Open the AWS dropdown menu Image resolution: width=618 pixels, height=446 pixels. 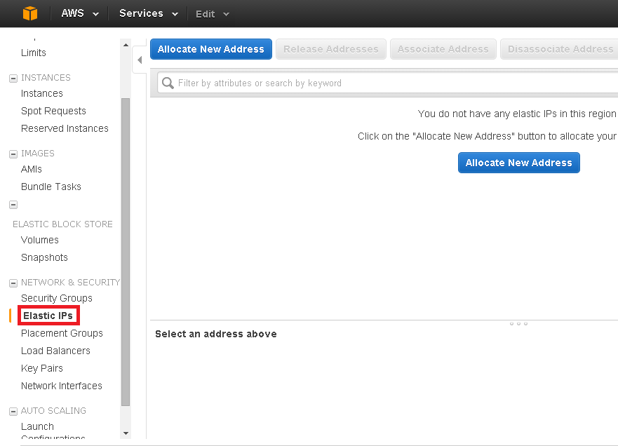pos(80,13)
